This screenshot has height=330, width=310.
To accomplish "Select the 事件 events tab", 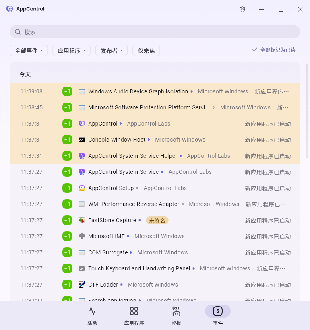I will pos(218,316).
